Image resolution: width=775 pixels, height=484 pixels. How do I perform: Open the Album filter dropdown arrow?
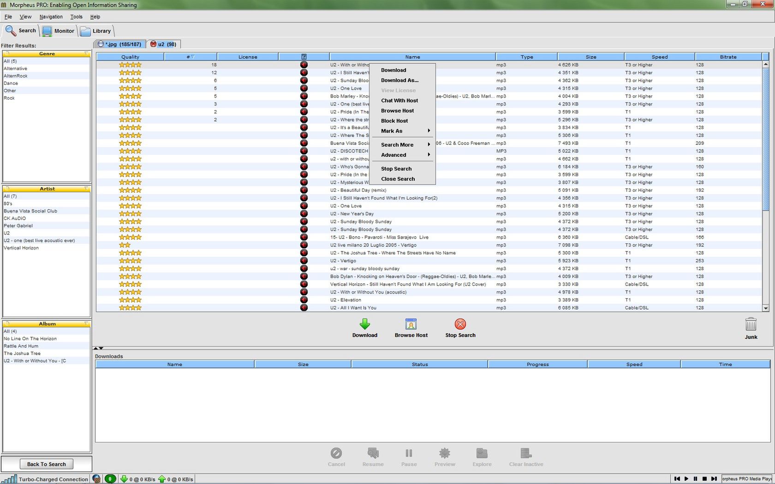point(86,324)
